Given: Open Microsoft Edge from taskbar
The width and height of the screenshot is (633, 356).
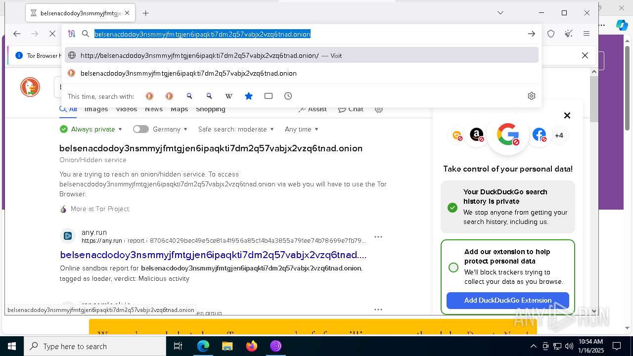Looking at the screenshot, I should click(203, 346).
